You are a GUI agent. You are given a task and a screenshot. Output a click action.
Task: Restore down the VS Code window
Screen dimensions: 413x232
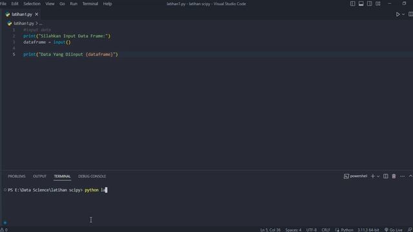pyautogui.click(x=404, y=4)
